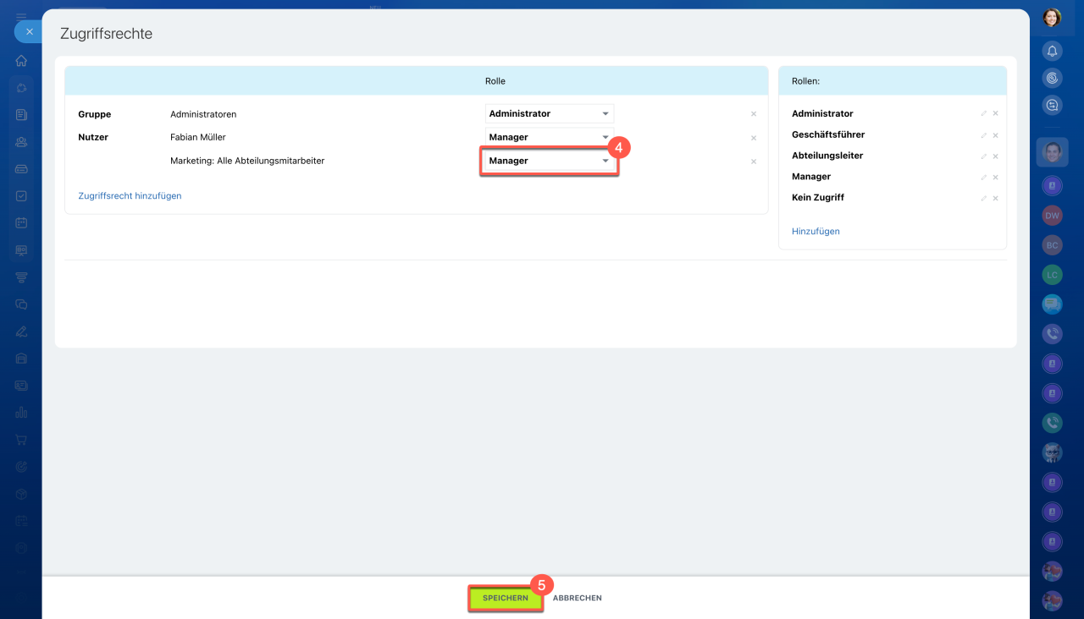Click the Abbrechen button
Viewport: 1084px width, 619px height.
[578, 598]
